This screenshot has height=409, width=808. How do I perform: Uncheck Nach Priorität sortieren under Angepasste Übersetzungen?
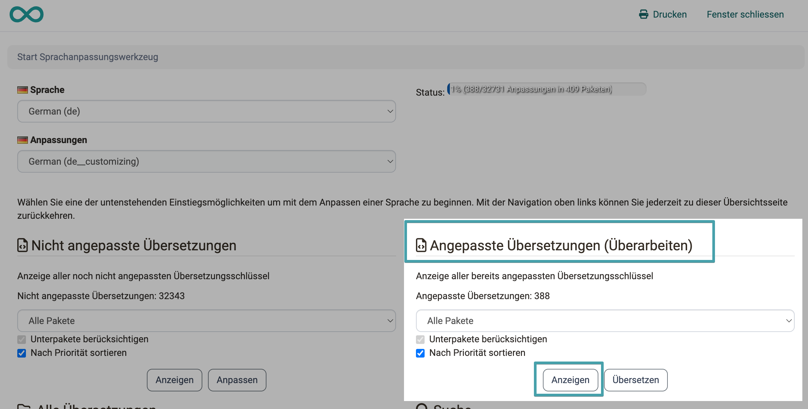[420, 353]
